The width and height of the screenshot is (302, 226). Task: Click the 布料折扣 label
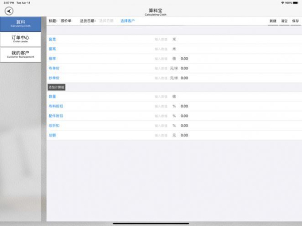coord(56,106)
